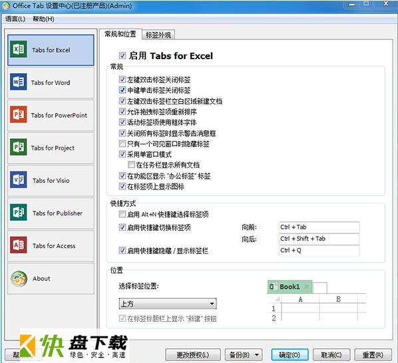Select Tabs for Visio entry
Viewport: 398px width, 363px height.
tap(51, 180)
